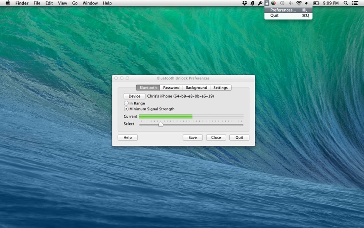Viewport: 364px width, 228px height.
Task: Open Notification Center list icon
Action: point(355,3)
